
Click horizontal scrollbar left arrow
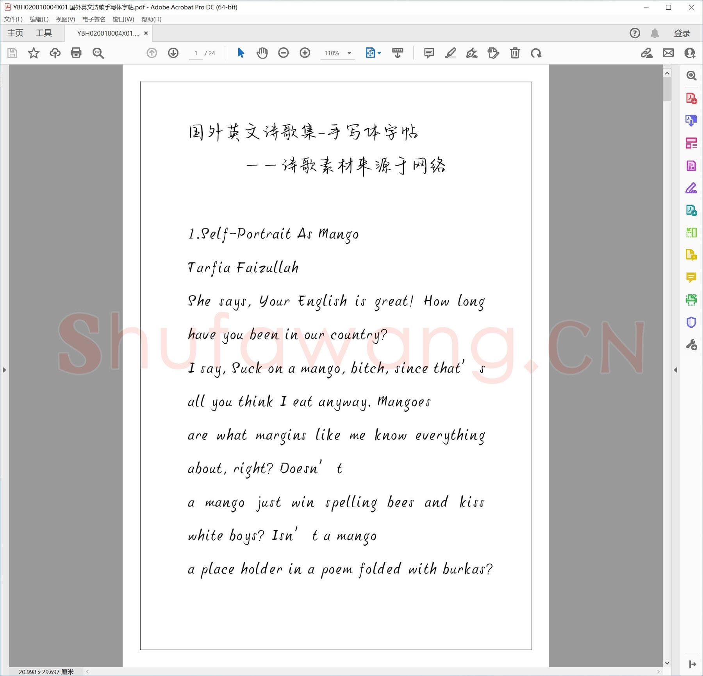click(87, 672)
